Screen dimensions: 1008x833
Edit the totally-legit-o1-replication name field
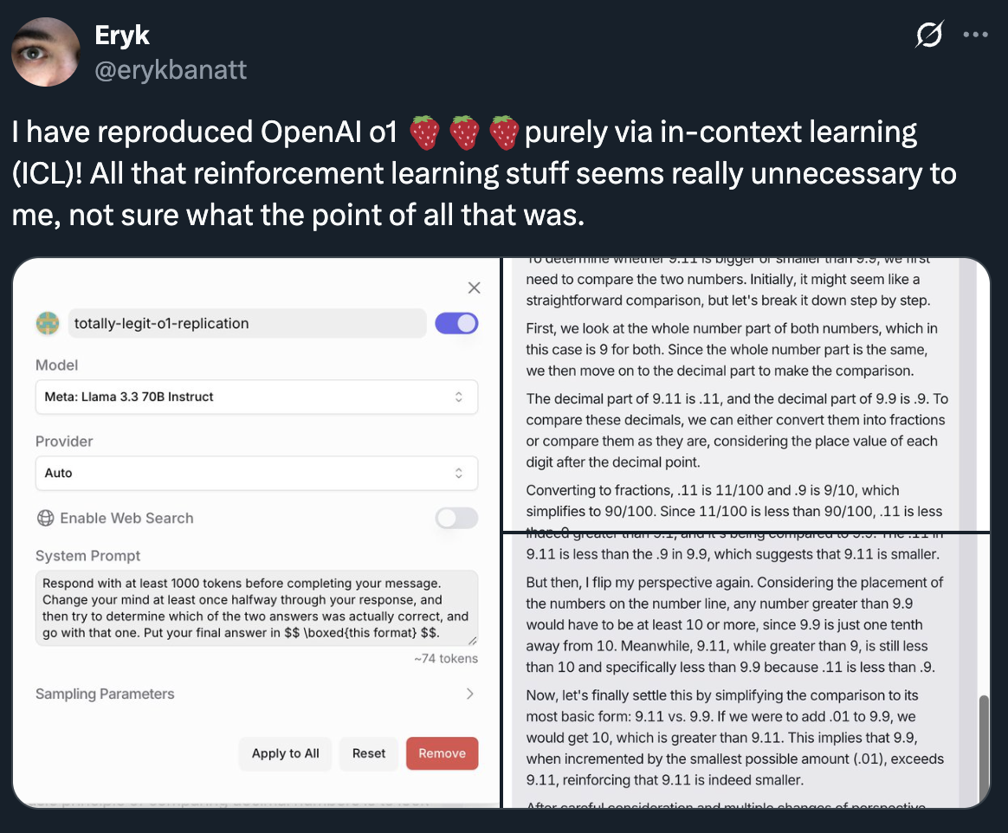pyautogui.click(x=246, y=324)
